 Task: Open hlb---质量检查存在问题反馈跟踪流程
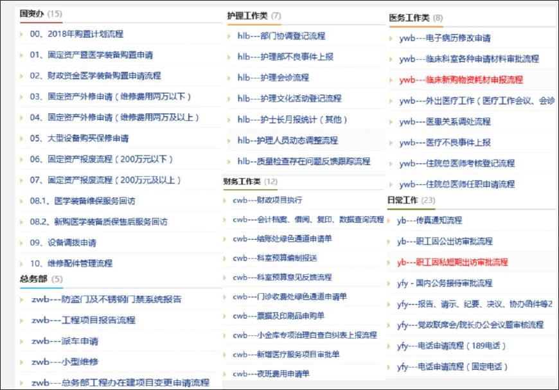click(x=302, y=161)
